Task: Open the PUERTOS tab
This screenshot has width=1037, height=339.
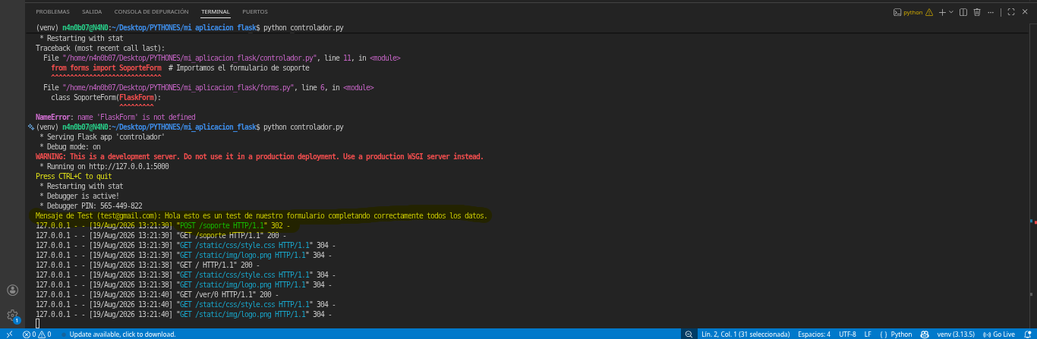Action: pyautogui.click(x=255, y=12)
